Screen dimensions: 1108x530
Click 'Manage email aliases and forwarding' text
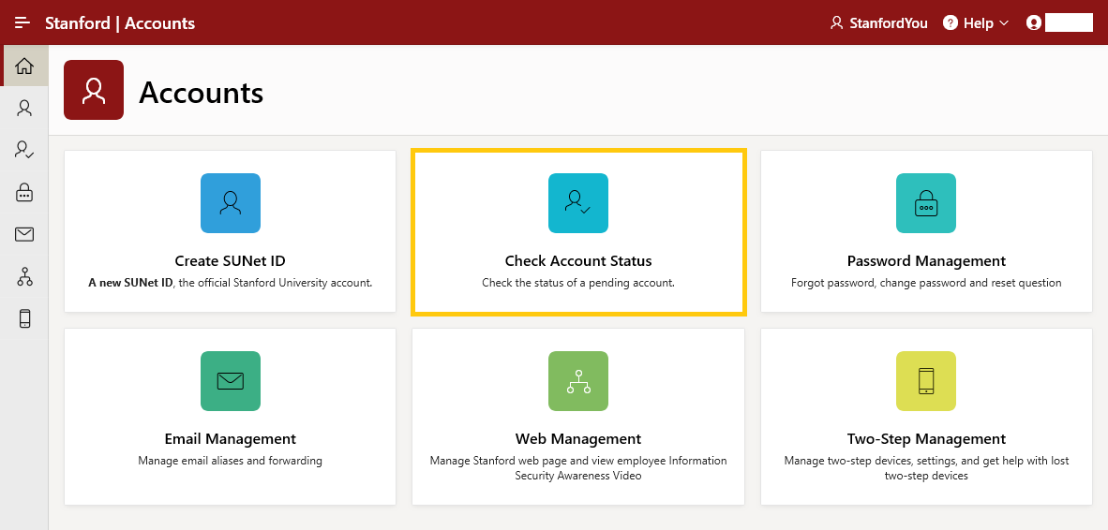tap(231, 460)
